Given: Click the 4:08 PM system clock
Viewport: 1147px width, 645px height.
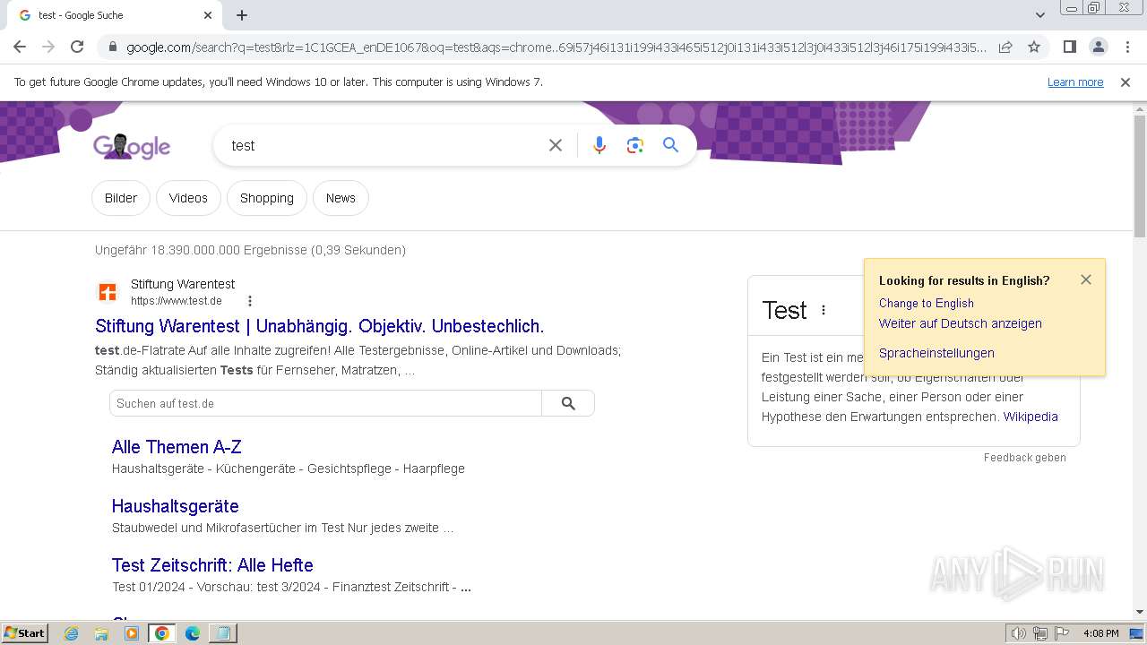Looking at the screenshot, I should pos(1100,633).
